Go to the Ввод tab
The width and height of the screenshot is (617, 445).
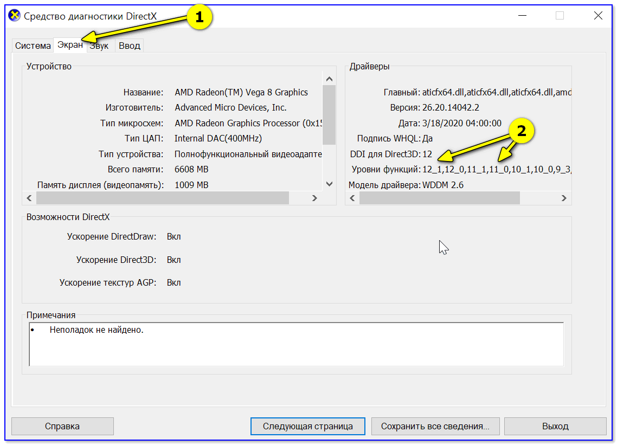pyautogui.click(x=130, y=46)
